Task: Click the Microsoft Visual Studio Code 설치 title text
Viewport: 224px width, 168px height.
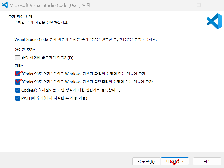Action: 50,5
